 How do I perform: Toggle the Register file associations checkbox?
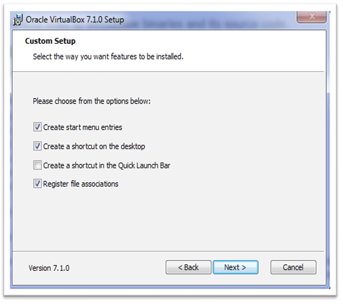37,184
